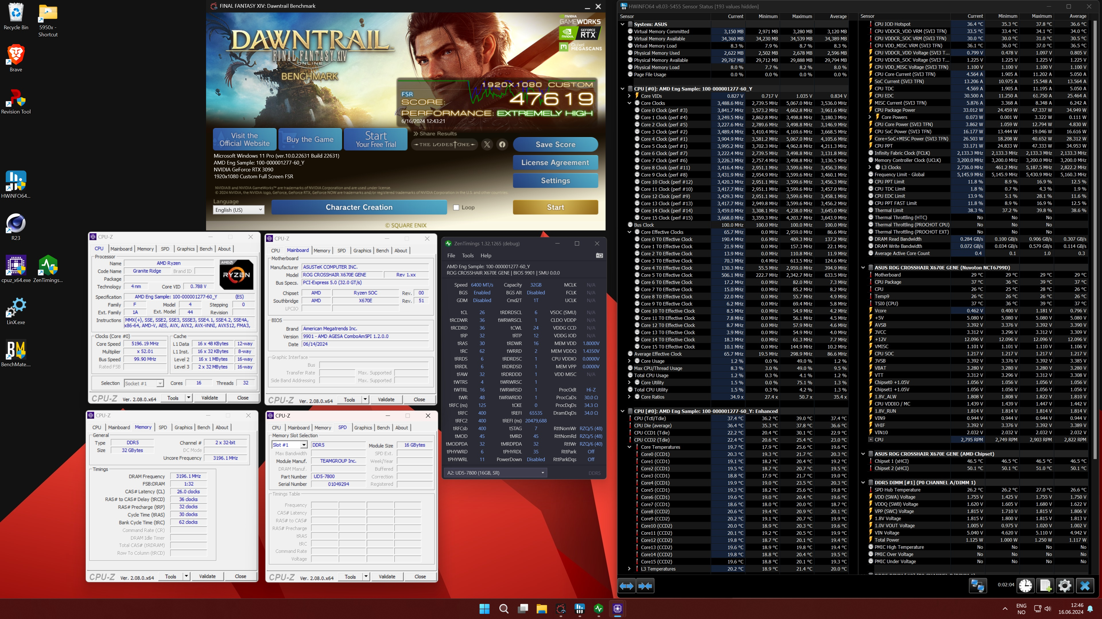Open taskbar Search
The image size is (1102, 619).
pyautogui.click(x=504, y=609)
